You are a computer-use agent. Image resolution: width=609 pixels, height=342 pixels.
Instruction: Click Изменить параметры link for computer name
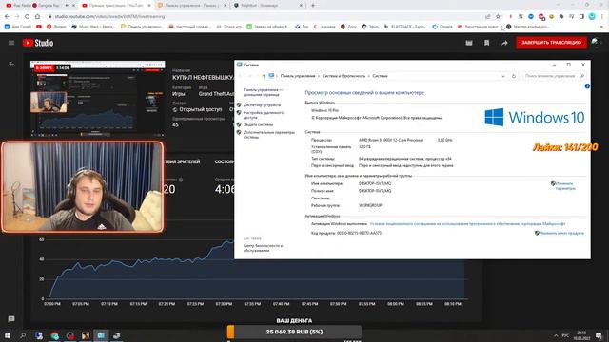[x=564, y=186]
